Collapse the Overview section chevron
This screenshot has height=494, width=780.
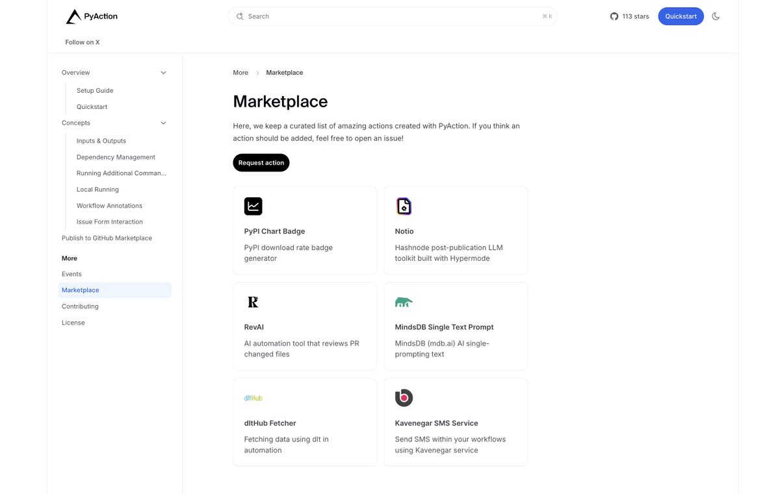(163, 73)
